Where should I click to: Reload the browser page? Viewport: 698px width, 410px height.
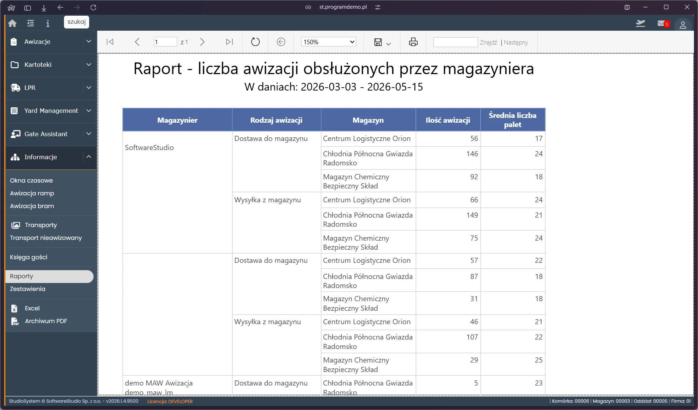(93, 7)
